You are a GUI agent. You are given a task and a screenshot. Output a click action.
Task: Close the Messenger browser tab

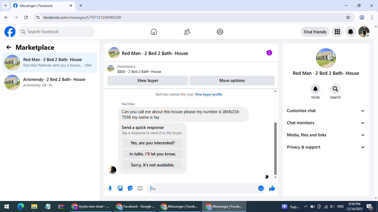coord(71,6)
